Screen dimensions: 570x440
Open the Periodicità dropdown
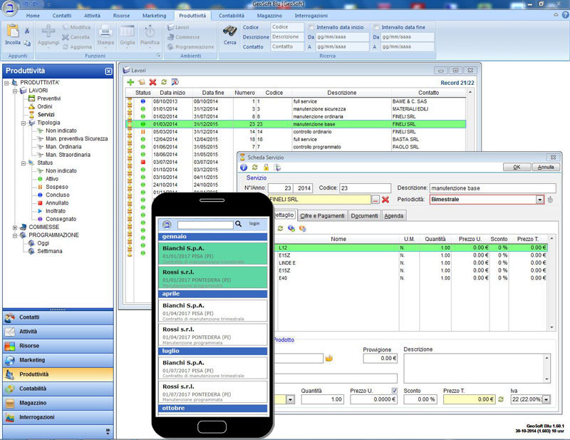[x=539, y=200]
